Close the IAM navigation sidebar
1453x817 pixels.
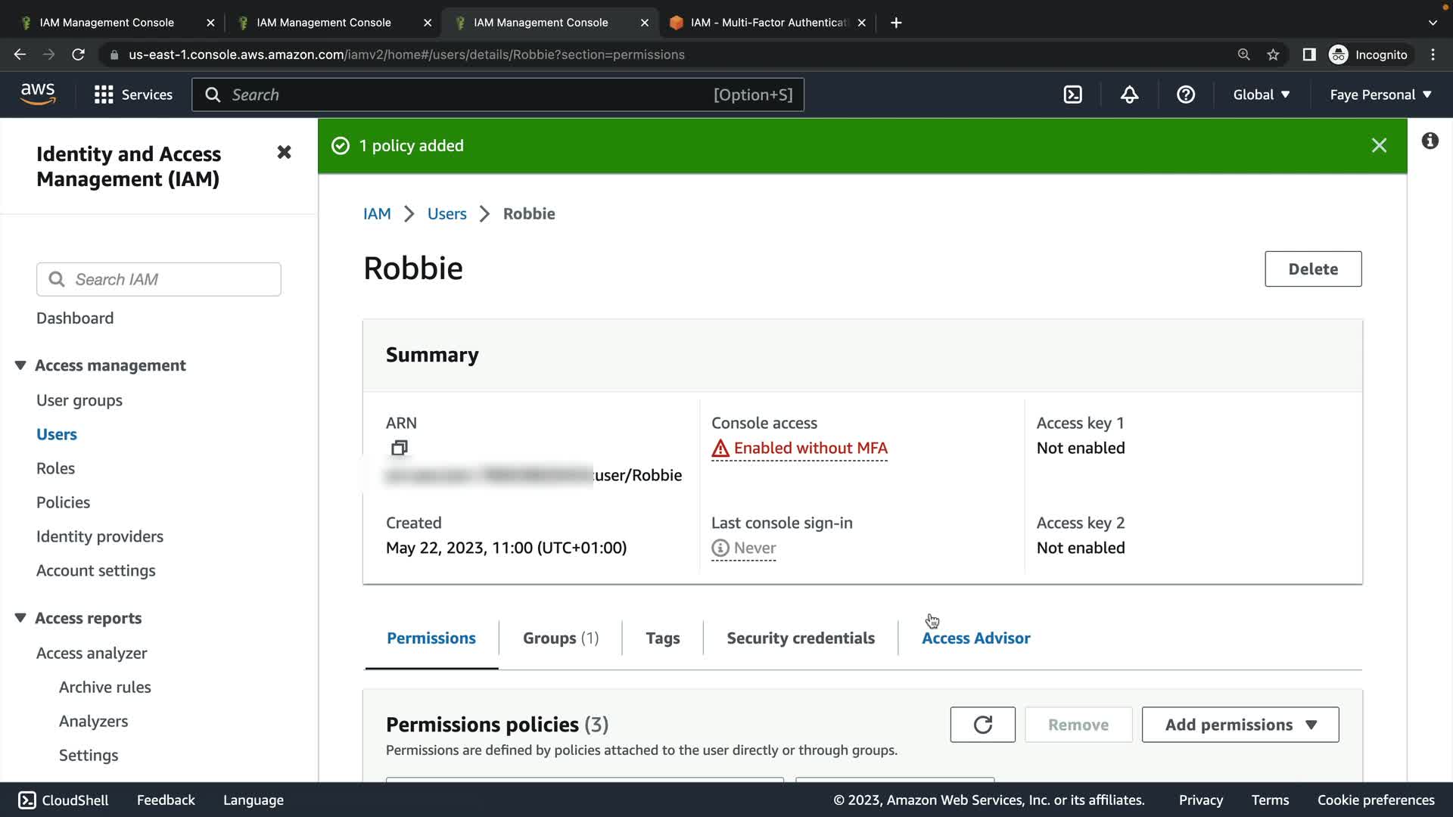tap(284, 152)
